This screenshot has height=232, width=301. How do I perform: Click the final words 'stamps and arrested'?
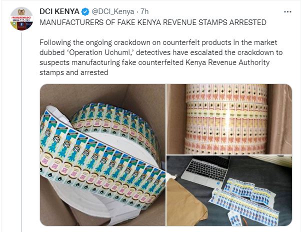click(x=73, y=72)
